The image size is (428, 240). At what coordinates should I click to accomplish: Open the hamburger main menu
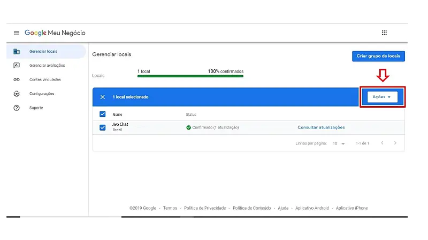point(17,33)
